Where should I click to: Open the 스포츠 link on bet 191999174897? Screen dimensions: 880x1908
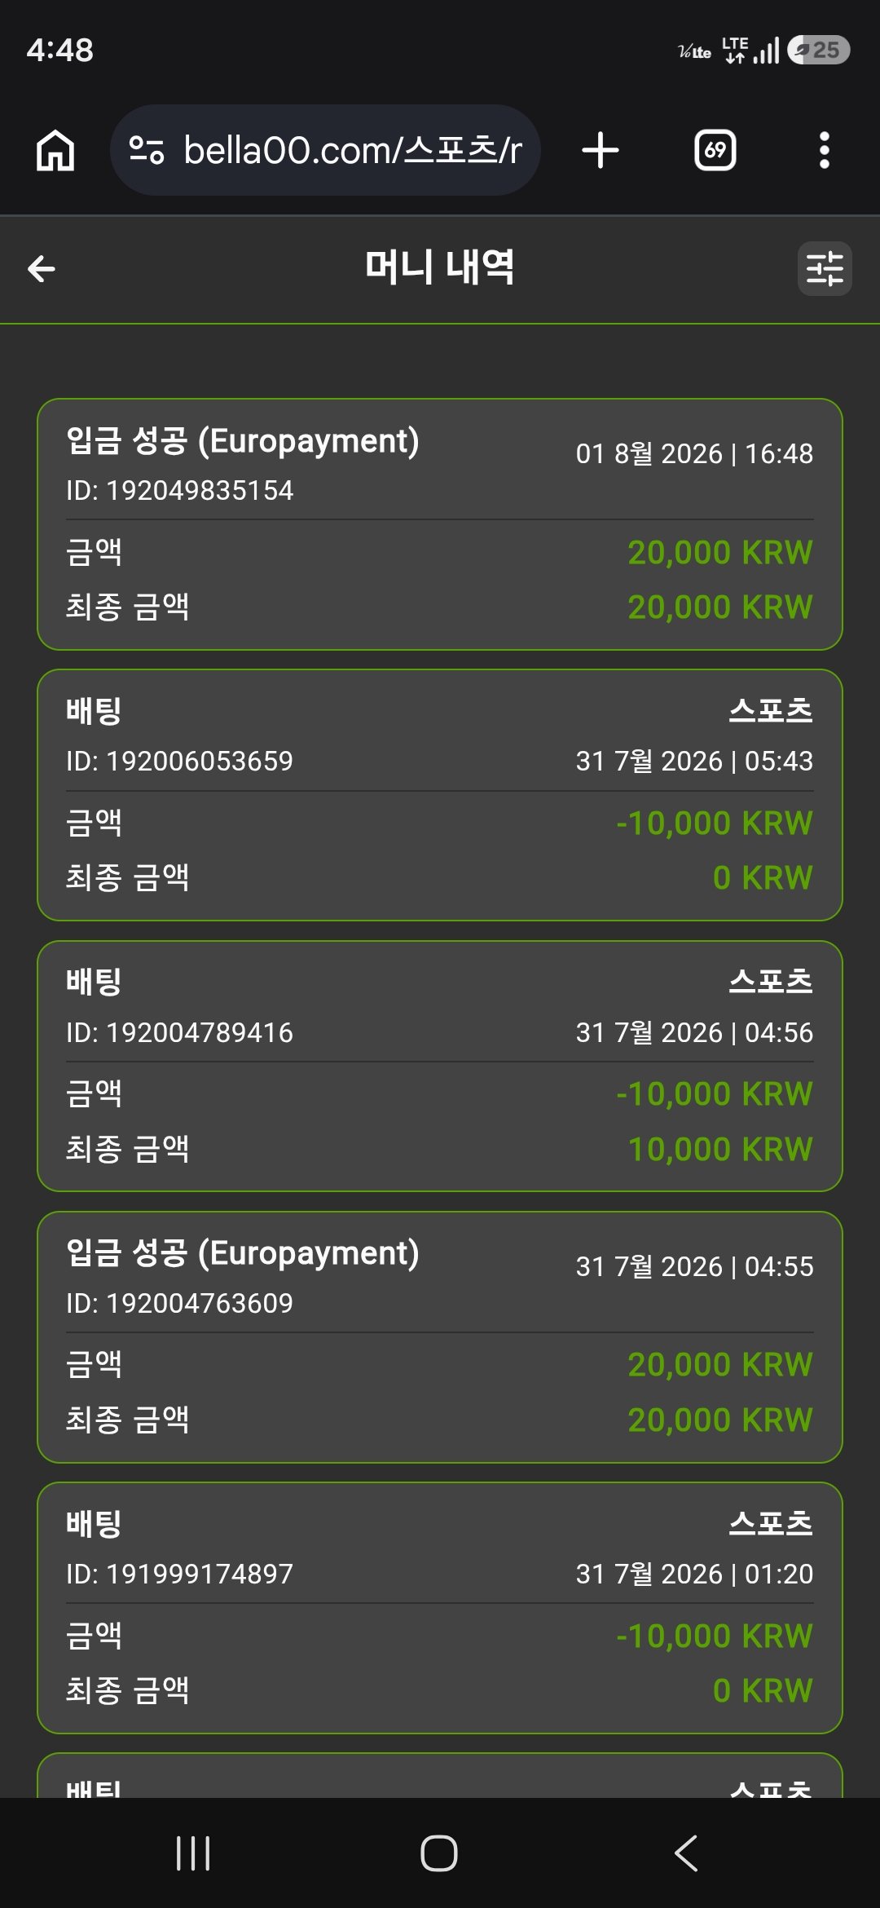point(771,1523)
